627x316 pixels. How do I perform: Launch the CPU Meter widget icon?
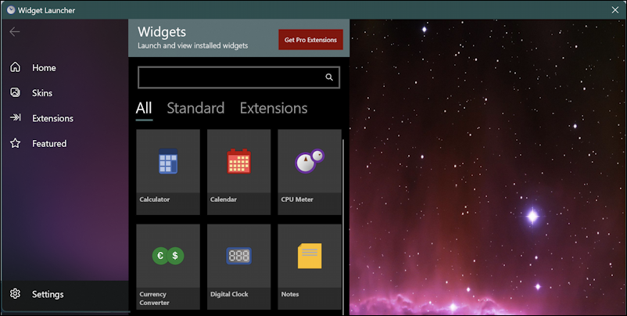click(310, 161)
